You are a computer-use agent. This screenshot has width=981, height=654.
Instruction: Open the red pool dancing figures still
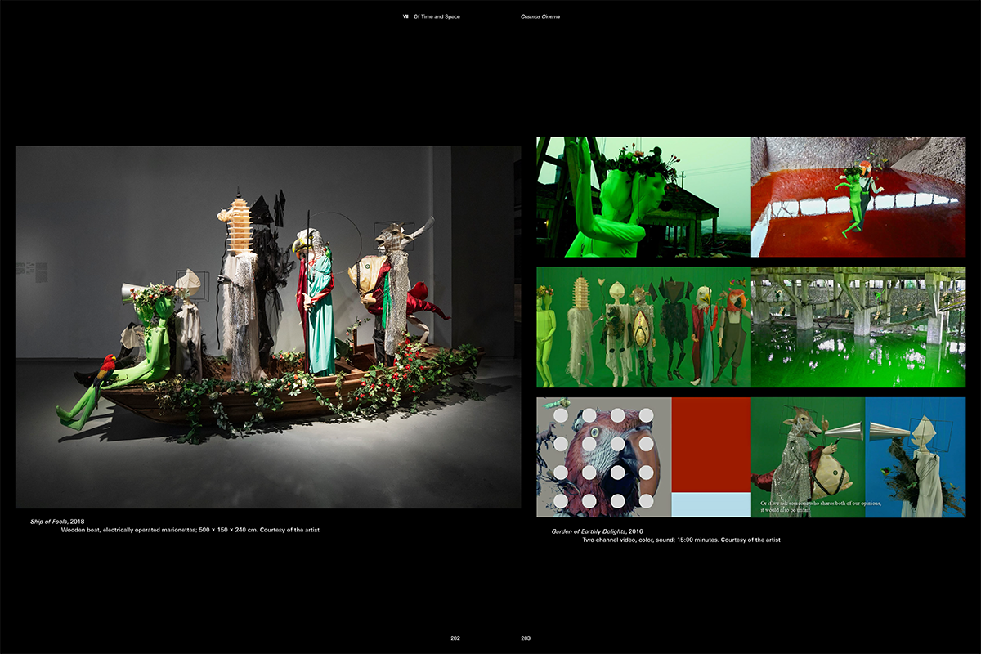point(858,197)
